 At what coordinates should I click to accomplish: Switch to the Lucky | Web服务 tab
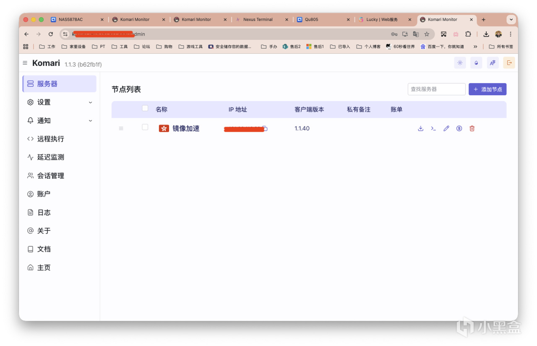pos(385,20)
